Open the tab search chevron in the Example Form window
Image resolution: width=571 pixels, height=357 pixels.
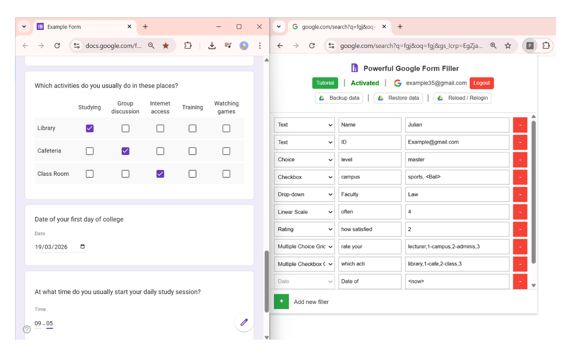pyautogui.click(x=24, y=27)
